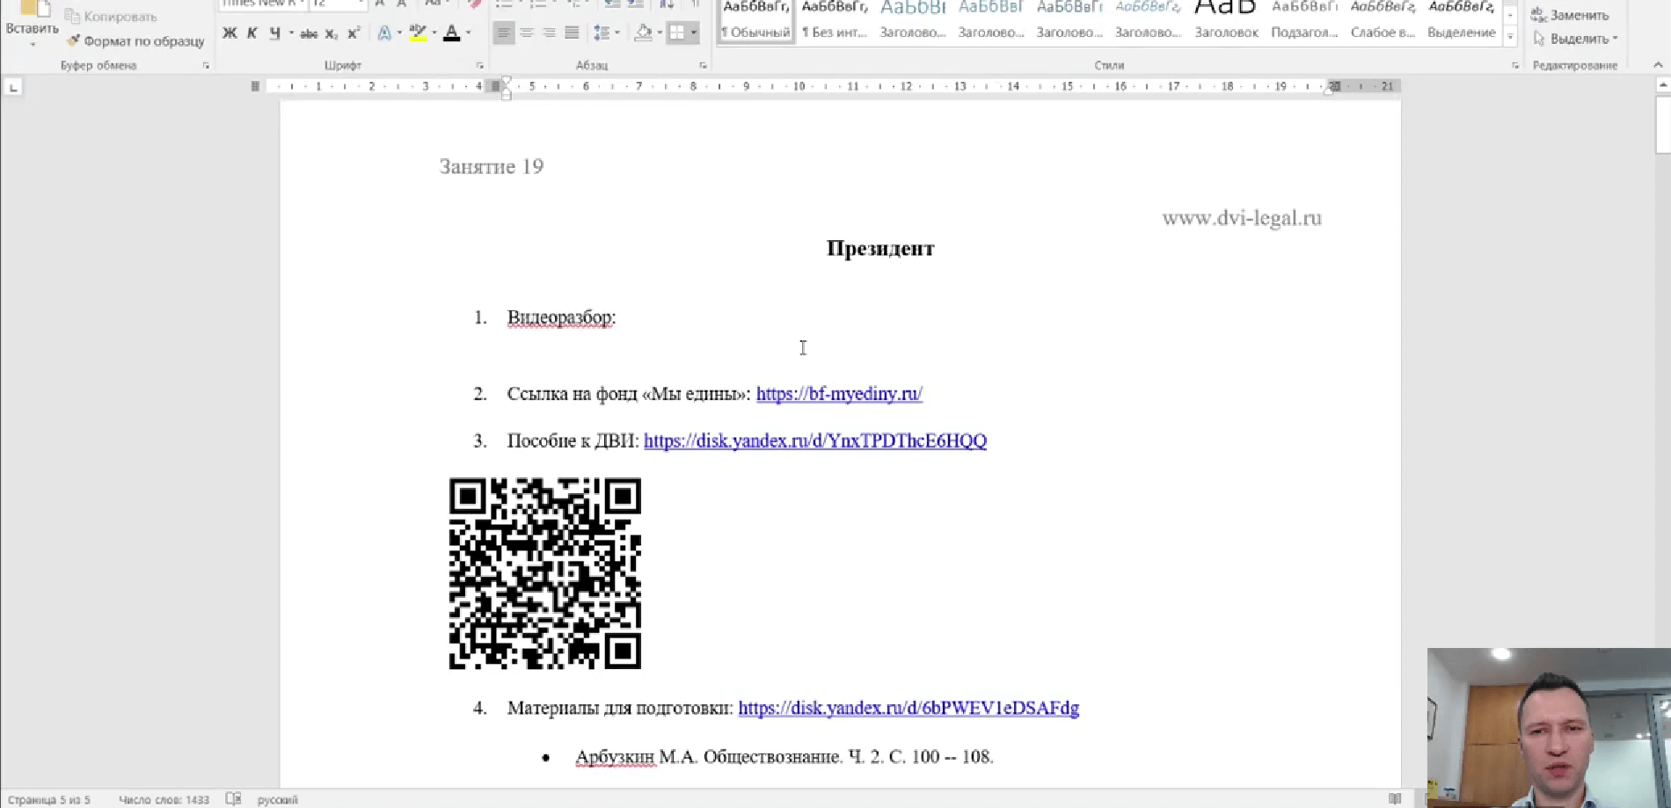
Task: Apply the Без интервала style
Action: (834, 21)
